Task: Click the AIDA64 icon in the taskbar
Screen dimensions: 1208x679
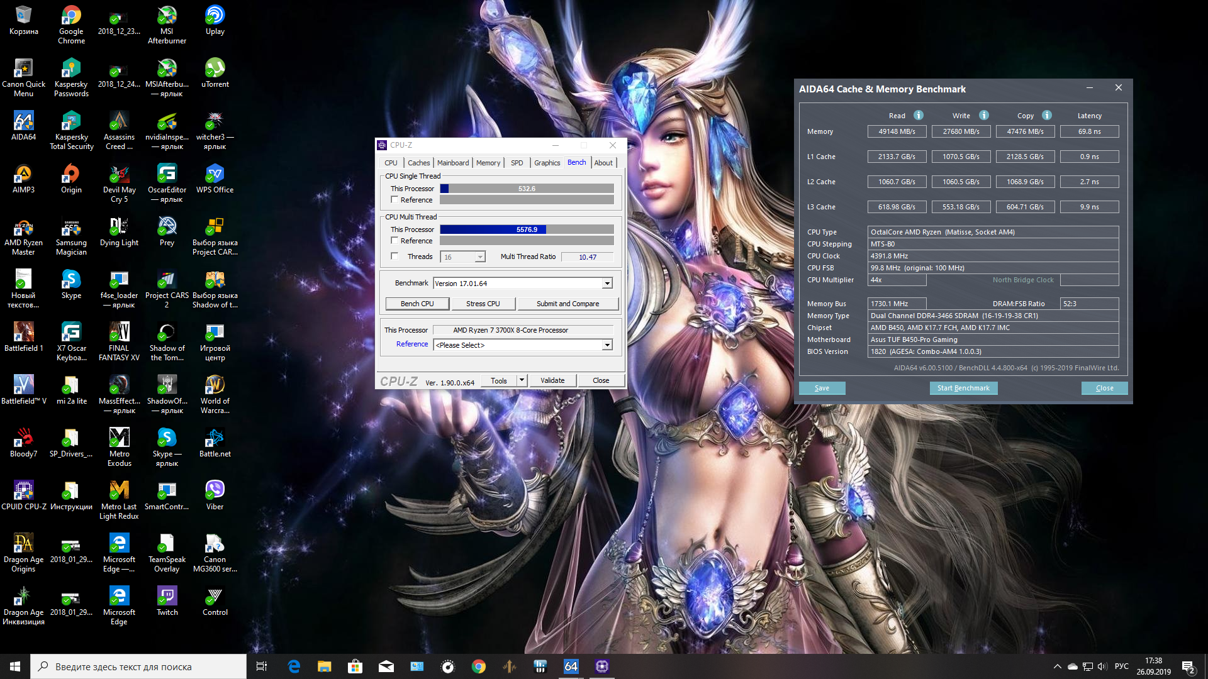Action: click(x=571, y=666)
